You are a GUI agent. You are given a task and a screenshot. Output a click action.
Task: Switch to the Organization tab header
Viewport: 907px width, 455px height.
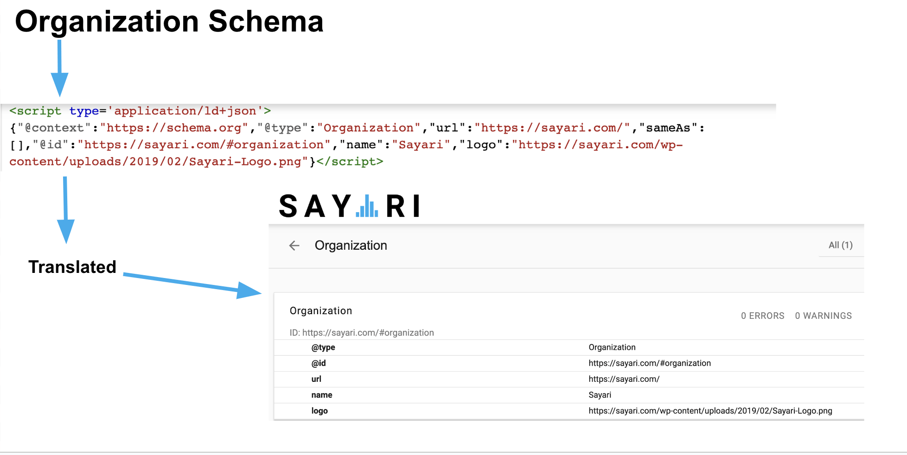(x=351, y=246)
